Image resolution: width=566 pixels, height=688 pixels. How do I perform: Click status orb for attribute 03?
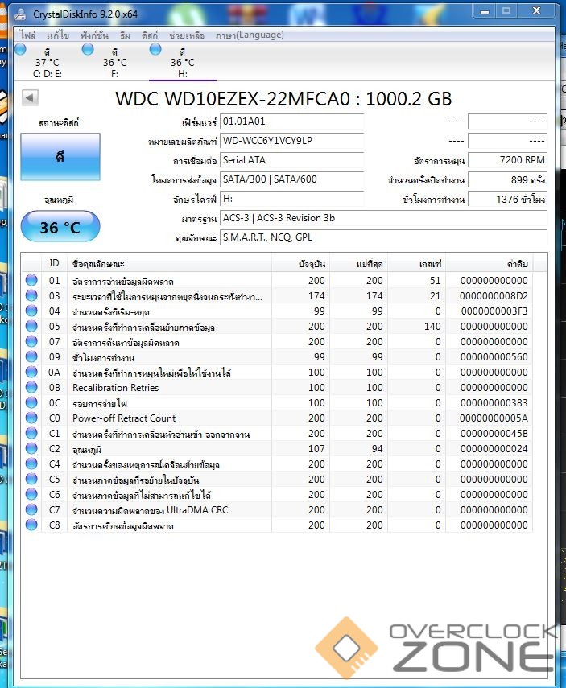click(31, 295)
